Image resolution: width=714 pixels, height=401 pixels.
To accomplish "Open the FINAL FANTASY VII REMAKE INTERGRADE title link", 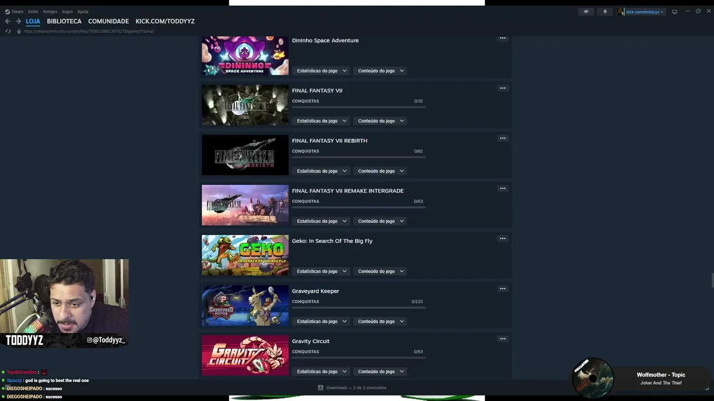I will tap(348, 190).
